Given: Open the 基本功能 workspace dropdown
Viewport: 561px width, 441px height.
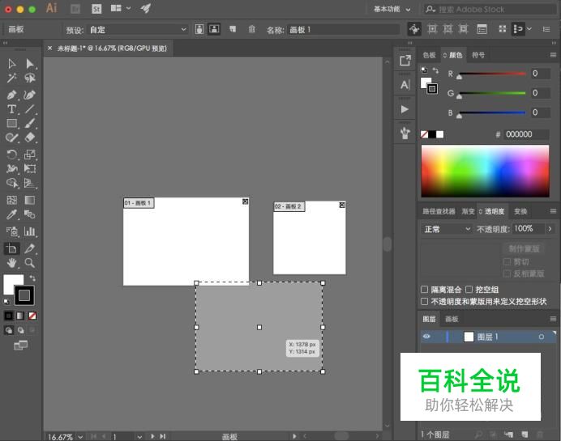Looking at the screenshot, I should (392, 9).
